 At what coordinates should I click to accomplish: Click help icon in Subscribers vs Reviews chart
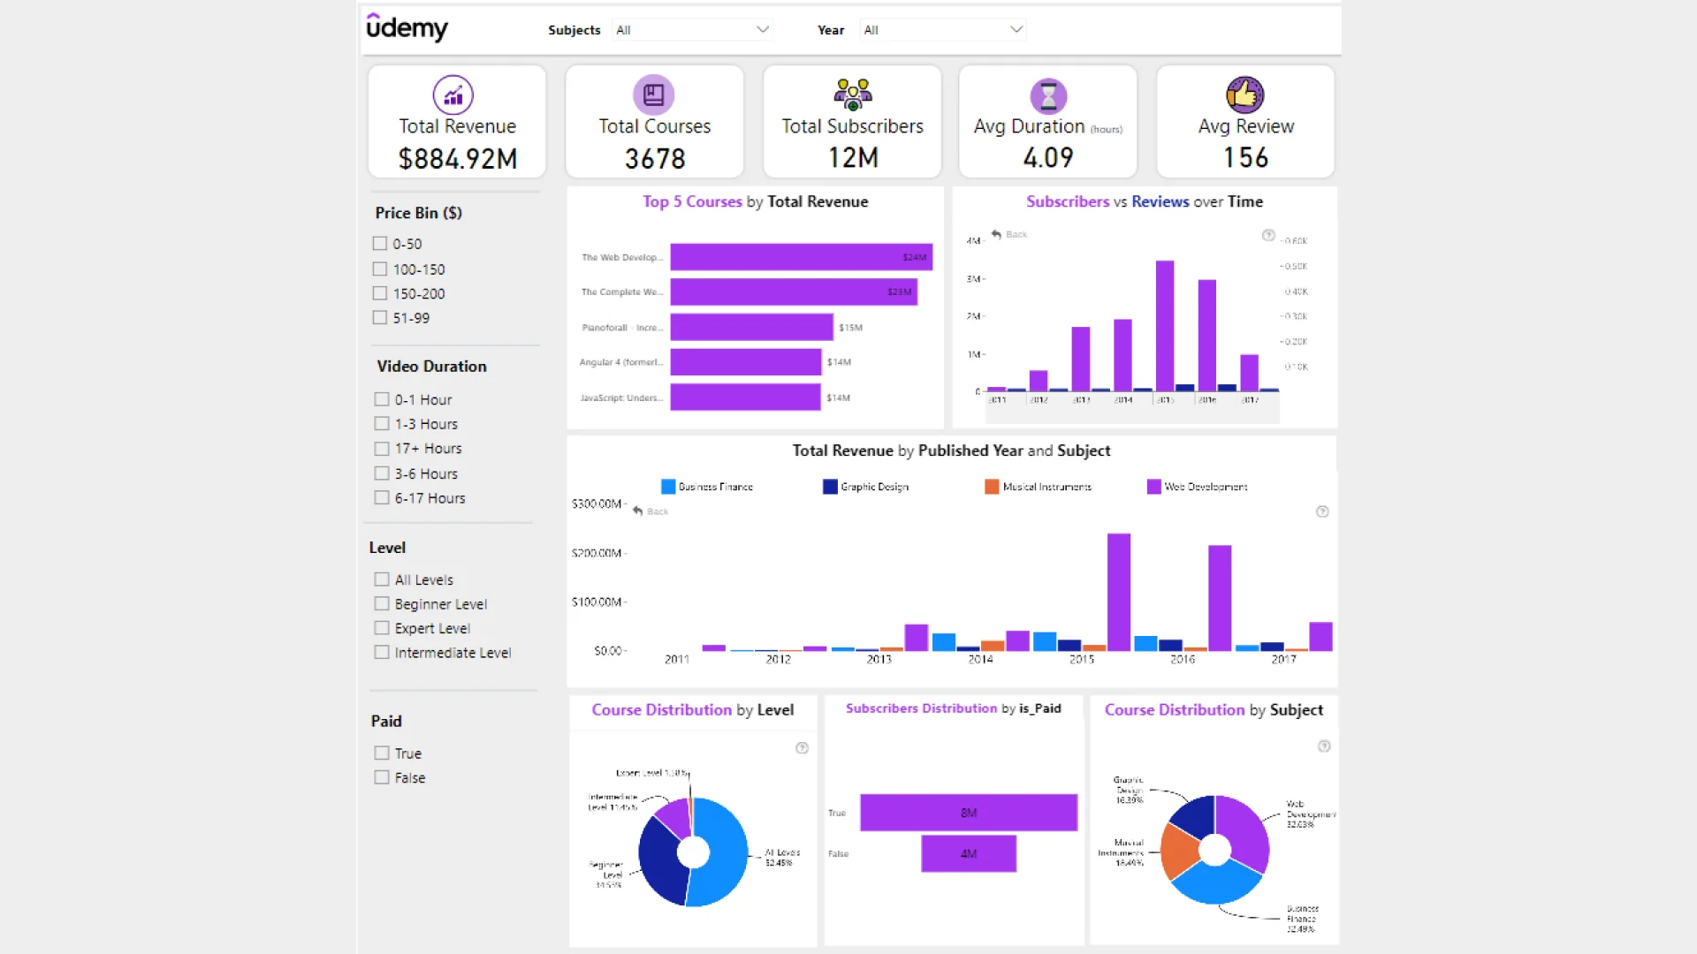pyautogui.click(x=1268, y=235)
